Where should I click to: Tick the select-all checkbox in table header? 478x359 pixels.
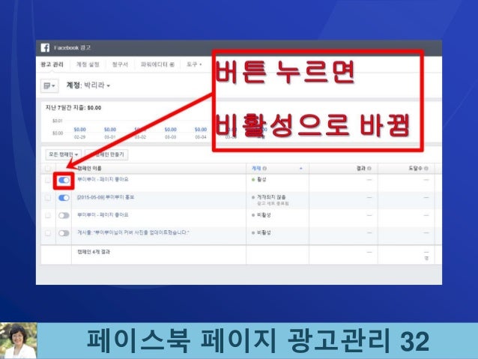tap(48, 169)
